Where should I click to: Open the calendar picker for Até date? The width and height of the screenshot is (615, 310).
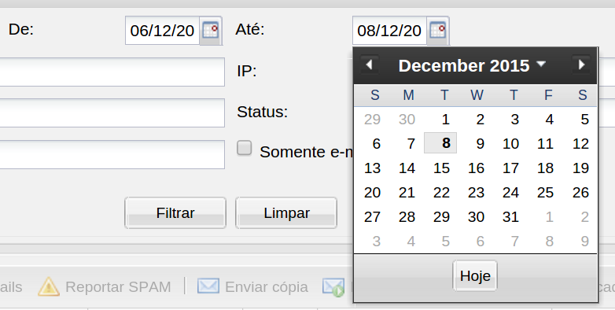[438, 30]
